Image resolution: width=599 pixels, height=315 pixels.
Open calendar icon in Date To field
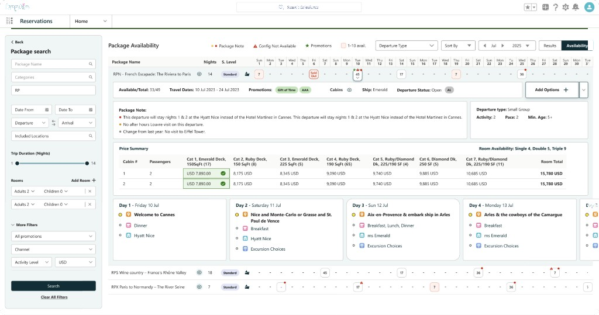click(91, 110)
